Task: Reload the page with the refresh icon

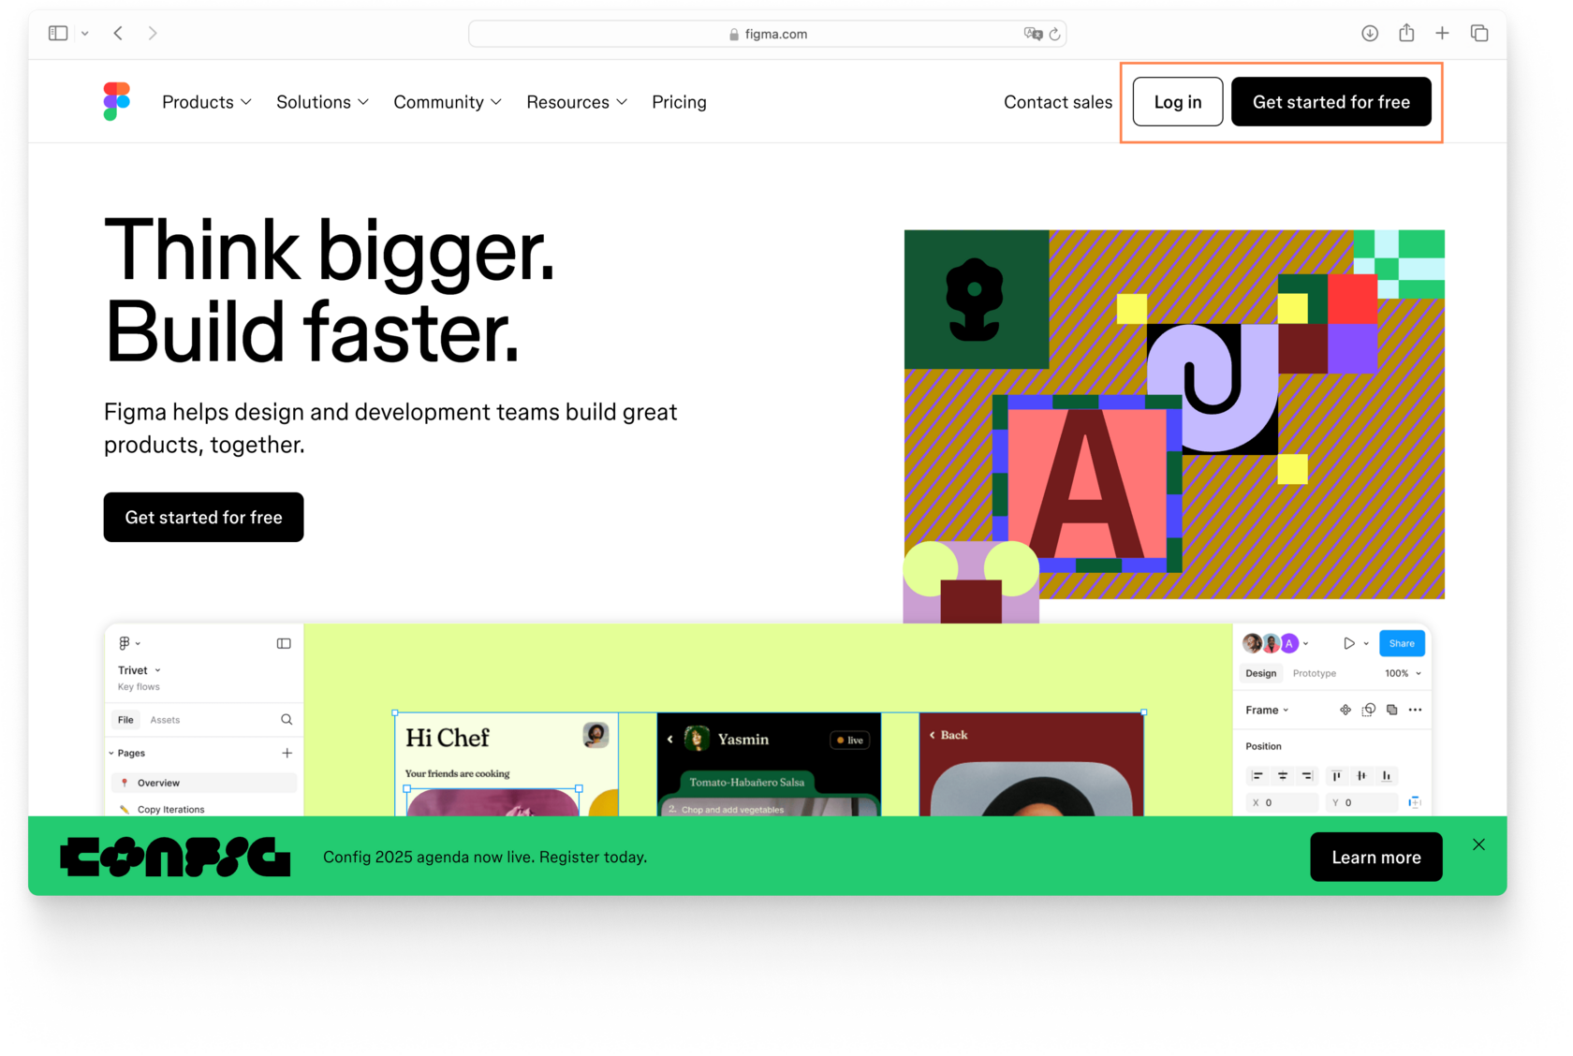Action: pos(1054,34)
